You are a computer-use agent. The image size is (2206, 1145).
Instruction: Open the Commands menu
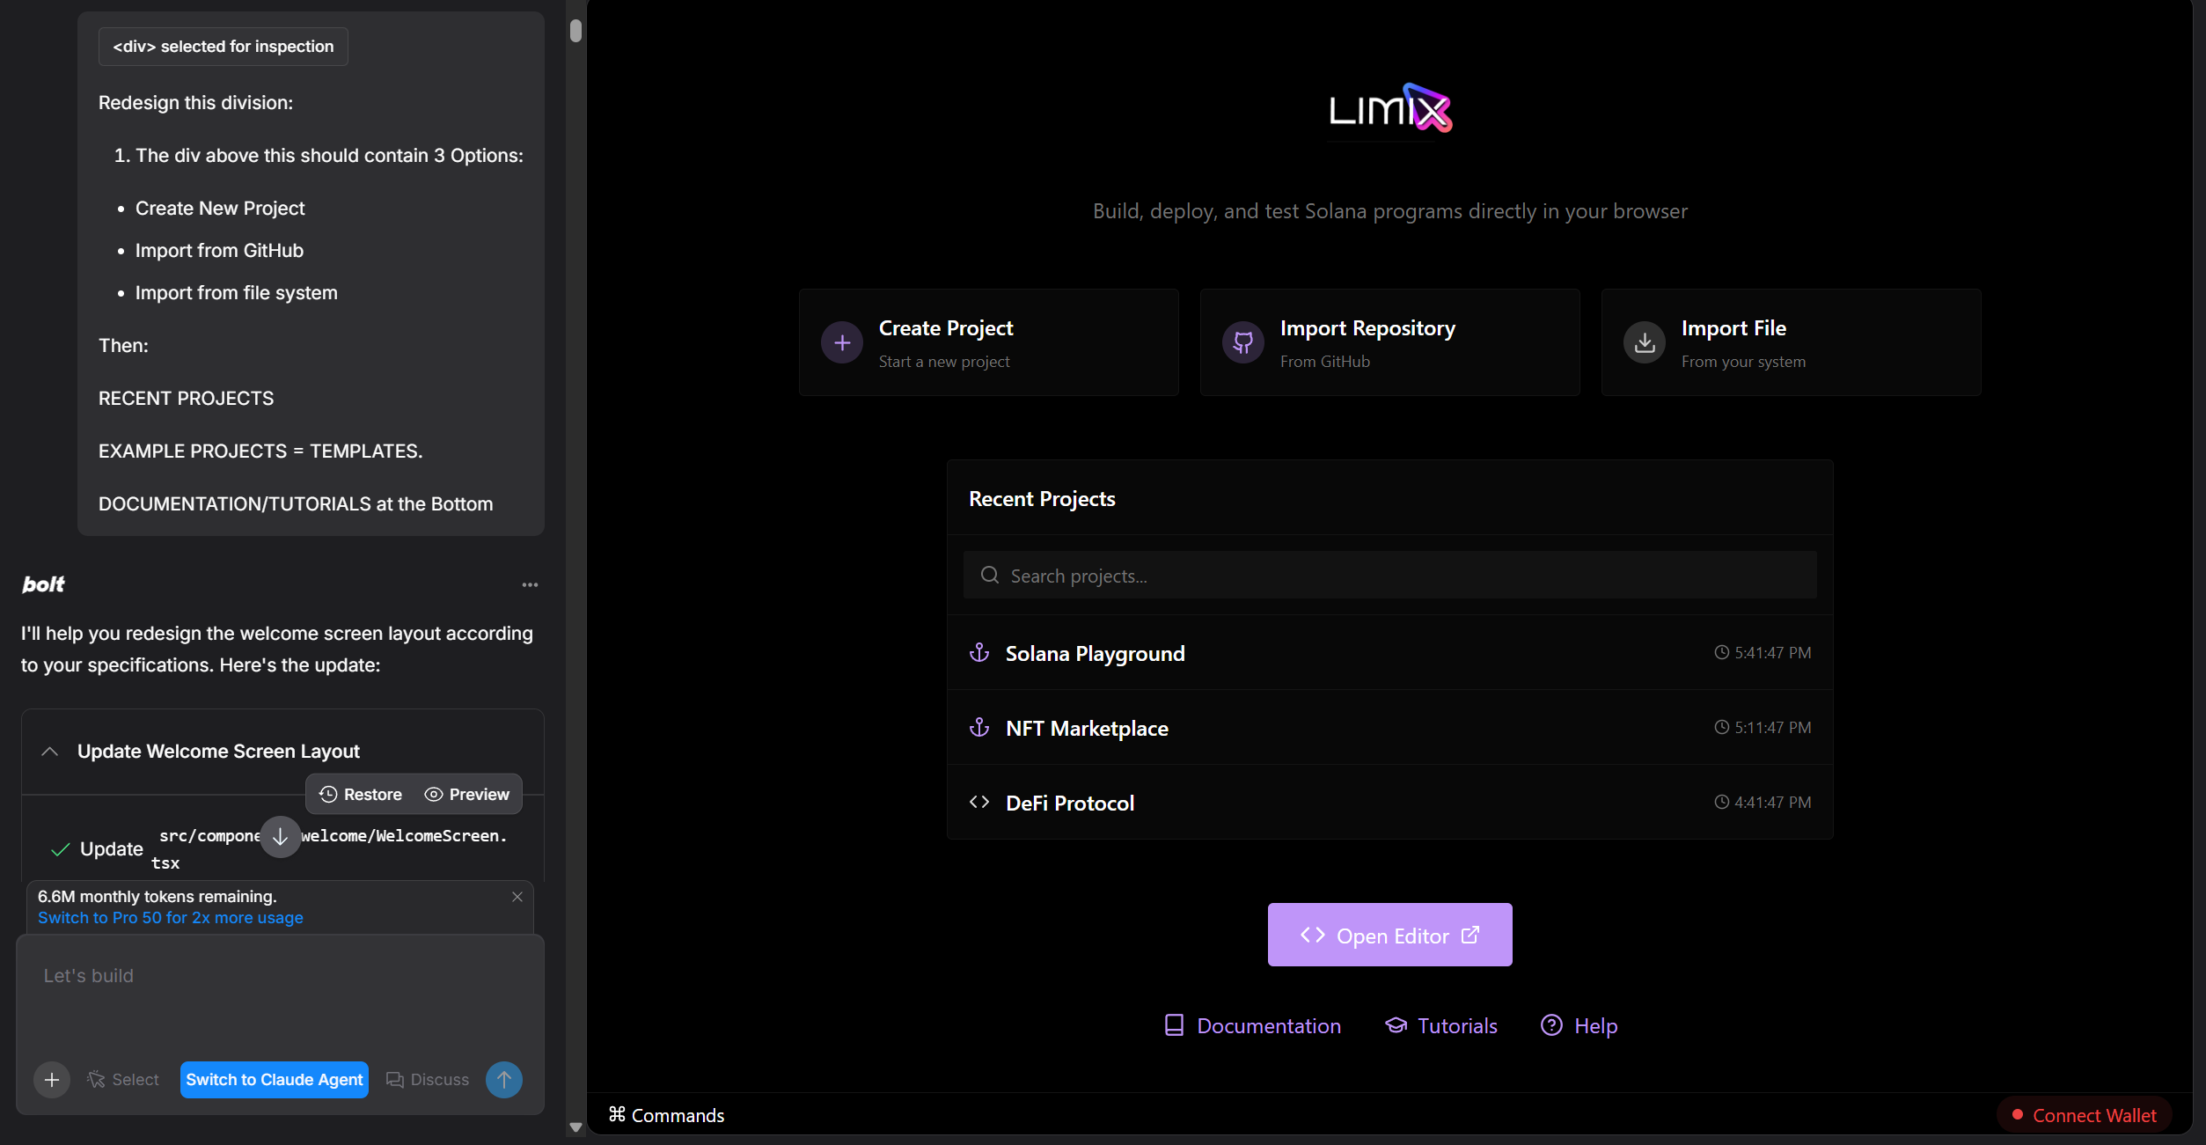(666, 1115)
